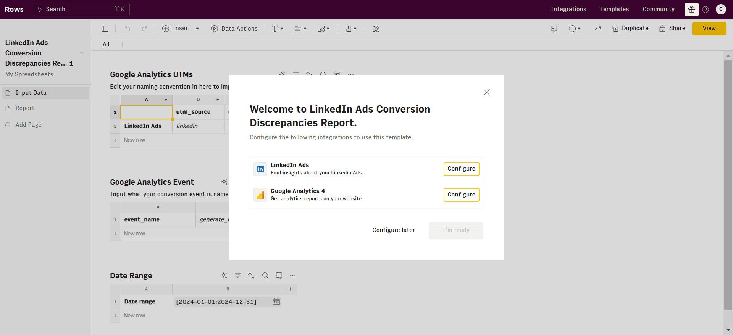Image resolution: width=733 pixels, height=335 pixels.
Task: Open column B dropdown in UTMs table
Action: 218,100
